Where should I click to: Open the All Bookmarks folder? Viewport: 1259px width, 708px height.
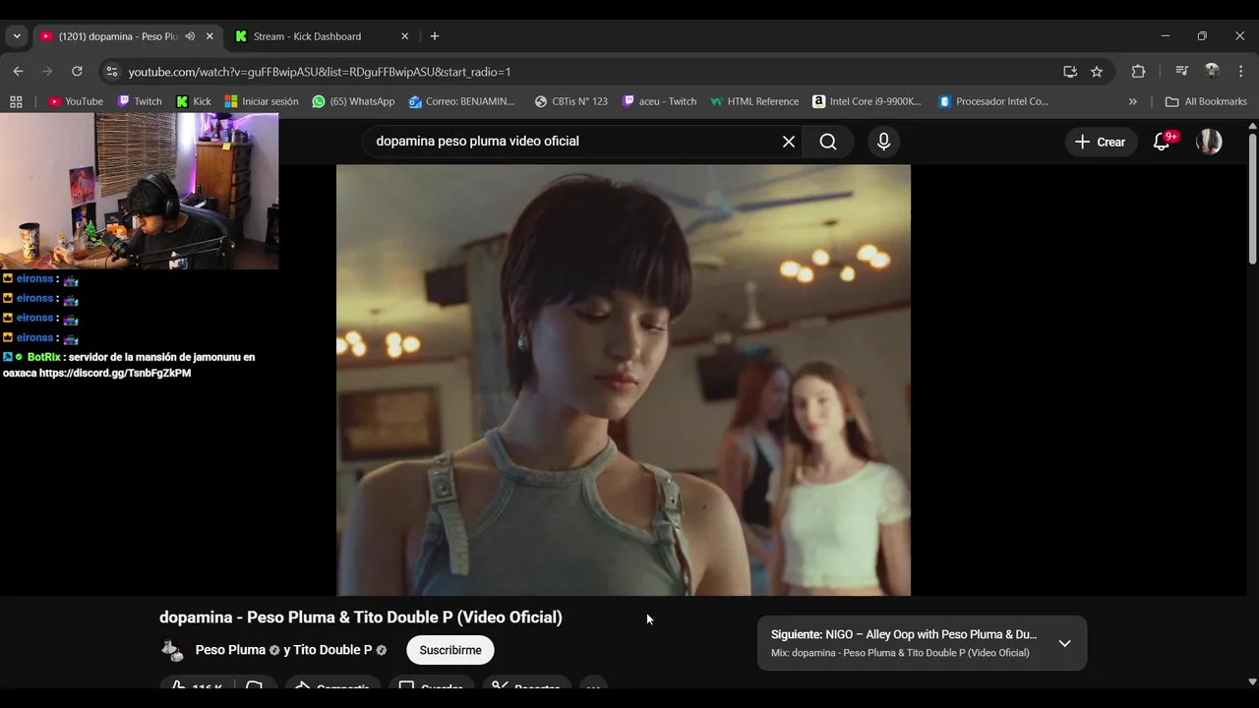(1206, 101)
